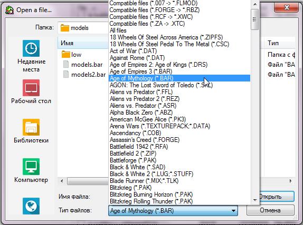Select the models.bar file icon
This screenshot has height=225, width=303.
tap(66, 65)
